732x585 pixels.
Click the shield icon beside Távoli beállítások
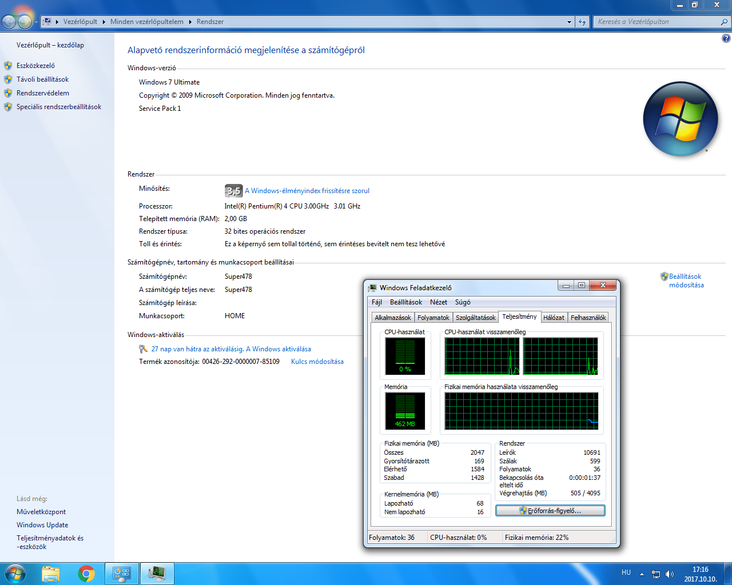[8, 79]
